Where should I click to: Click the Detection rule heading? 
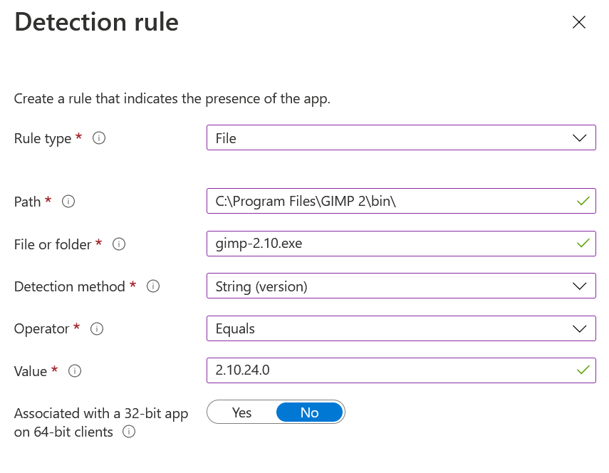pos(96,22)
